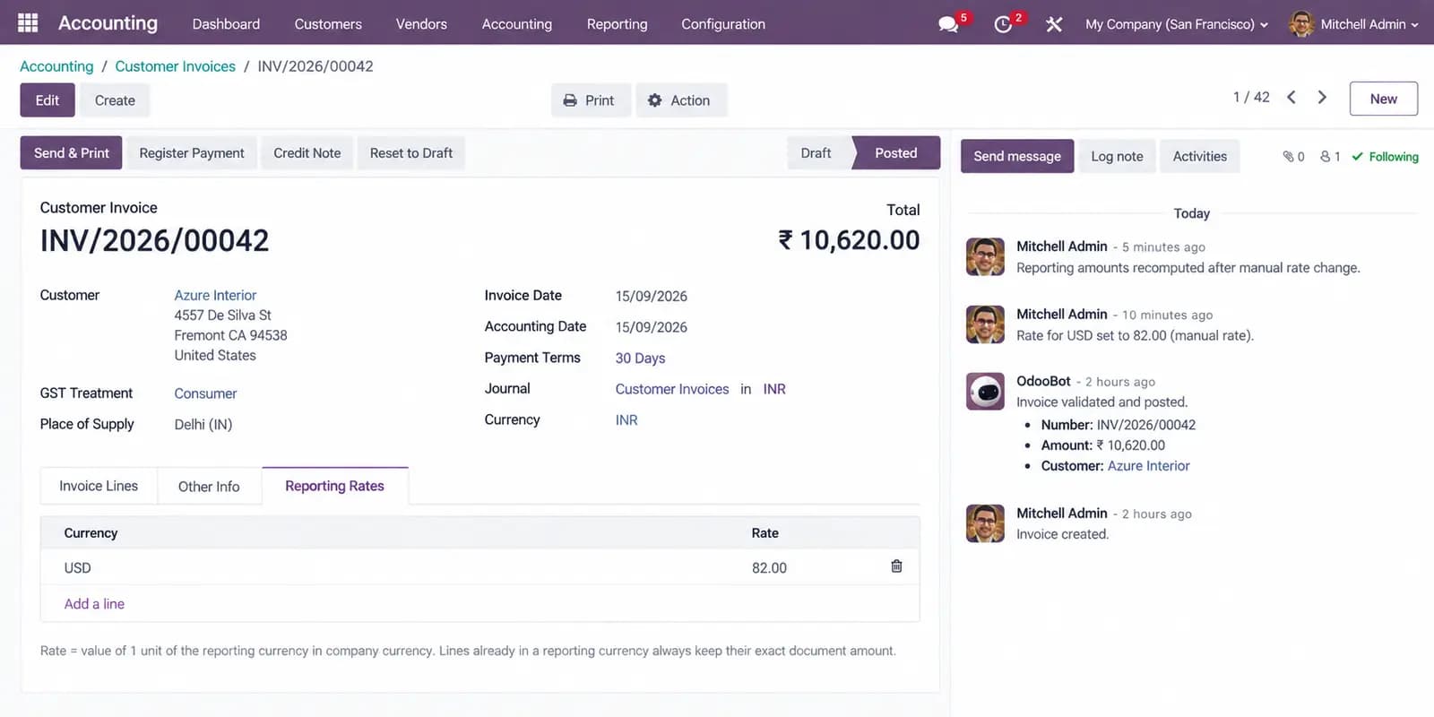
Task: Open the Activities button in chatter
Action: tap(1199, 156)
